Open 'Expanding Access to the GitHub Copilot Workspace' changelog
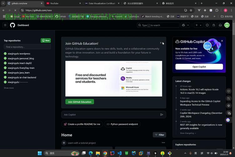Screen dimensions: 235x157 coord(200,103)
